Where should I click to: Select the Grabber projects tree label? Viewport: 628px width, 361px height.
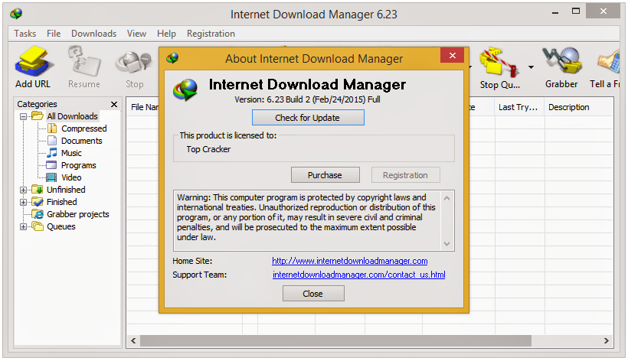(x=78, y=214)
